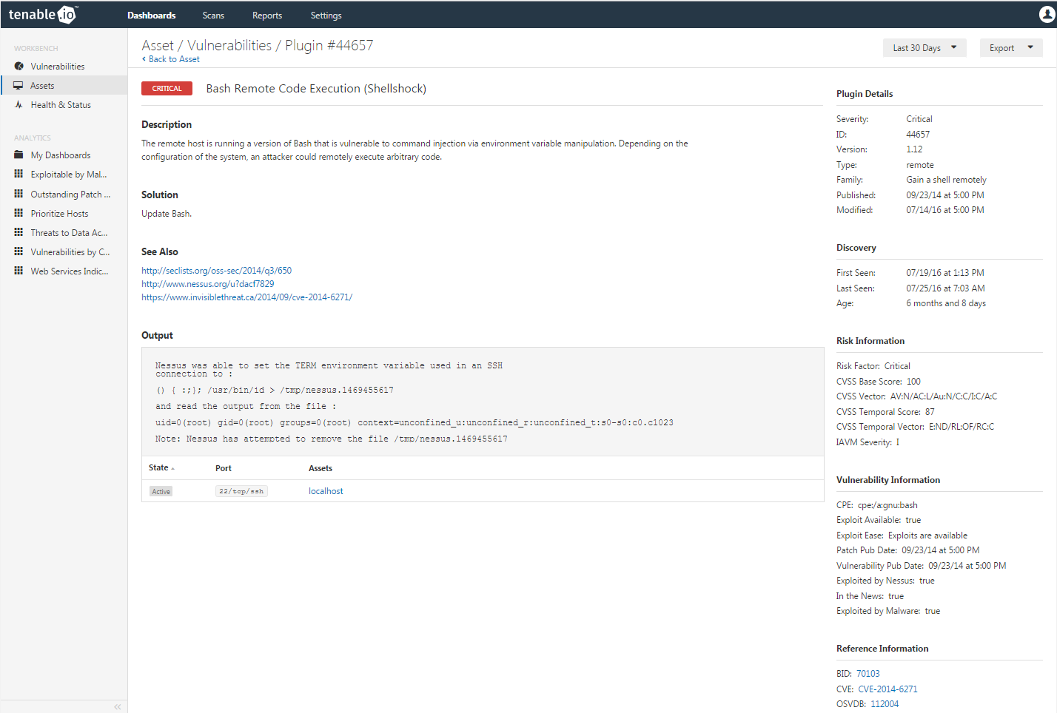Screen dimensions: 1057x713
Task: Open the Settings menu
Action: (x=326, y=16)
